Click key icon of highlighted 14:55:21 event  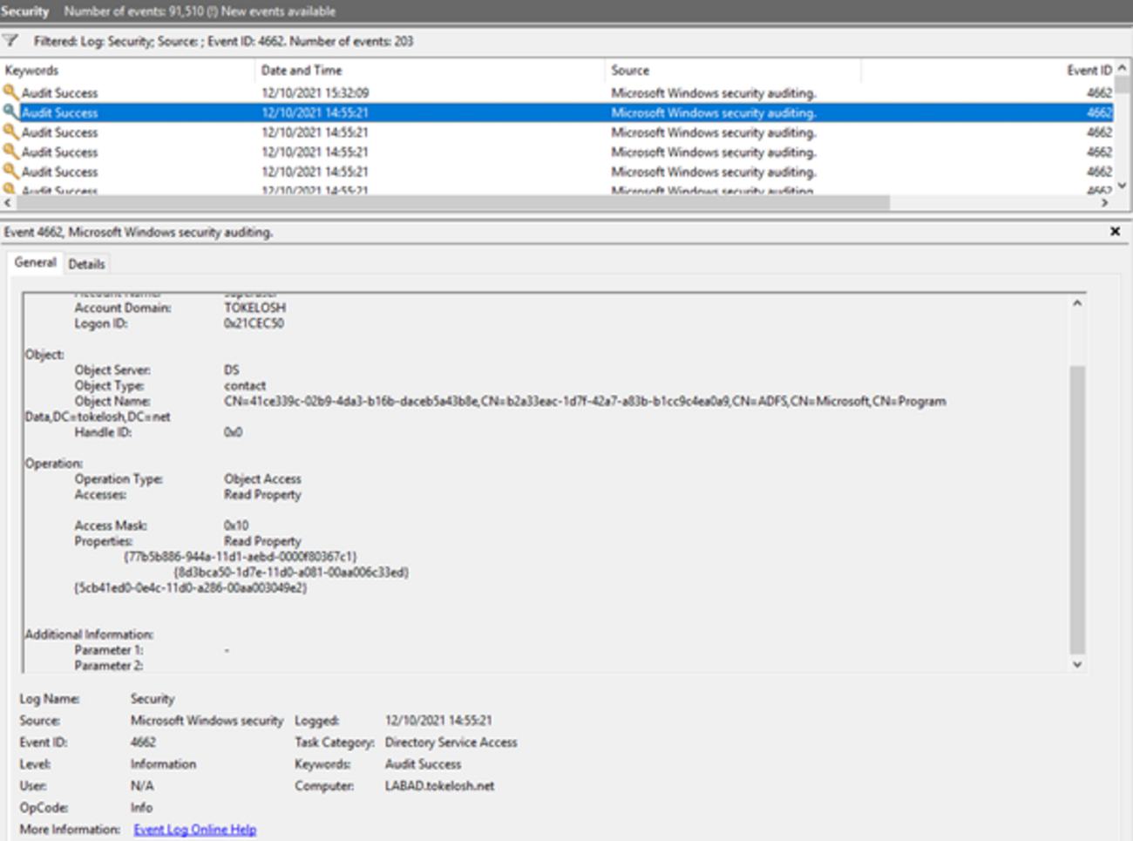[10, 112]
